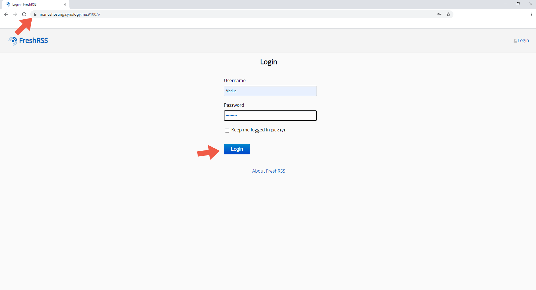Open Chrome three-dot menu
This screenshot has height=290, width=536.
click(531, 14)
